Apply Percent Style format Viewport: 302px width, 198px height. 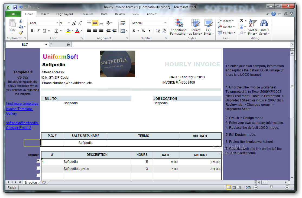[143, 31]
